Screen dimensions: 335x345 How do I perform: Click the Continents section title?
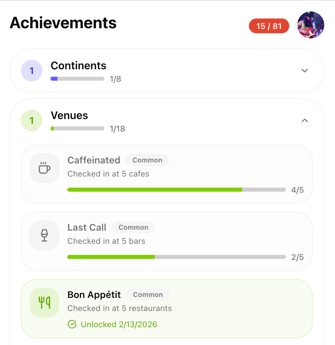click(78, 66)
